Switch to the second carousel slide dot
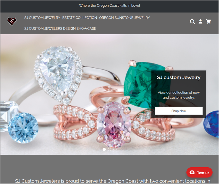 click(x=109, y=149)
